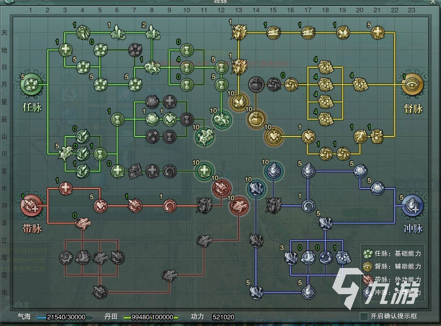
Task: Click legend entry 督脉: 辅助能力
Action: [x=392, y=266]
